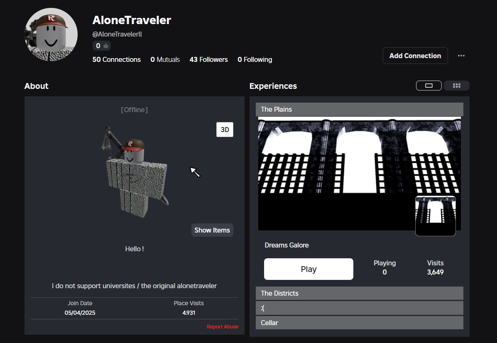497x343 pixels.
Task: View the 0 Mutuals list
Action: 165,60
